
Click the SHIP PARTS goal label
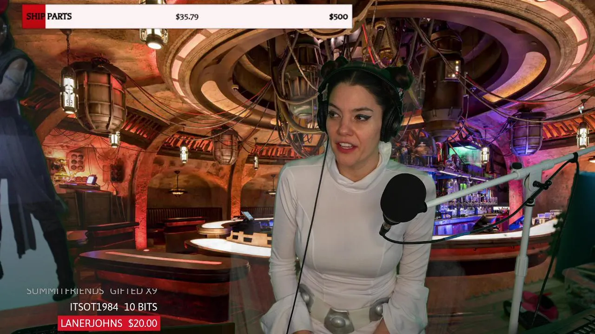click(49, 17)
